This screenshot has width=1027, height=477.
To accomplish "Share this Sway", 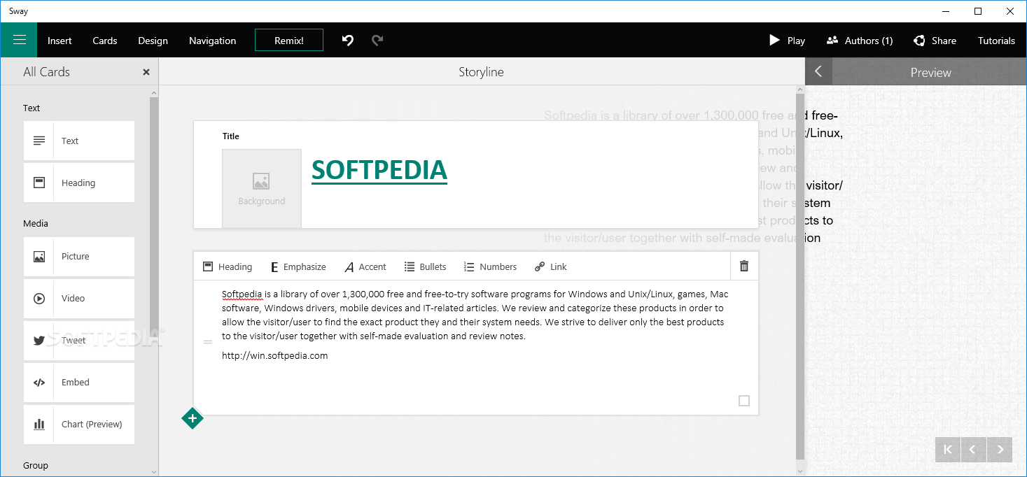I will pos(935,41).
